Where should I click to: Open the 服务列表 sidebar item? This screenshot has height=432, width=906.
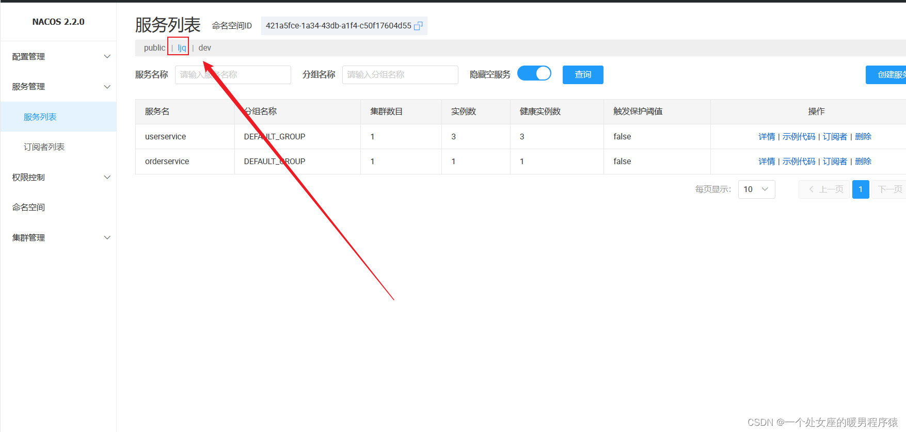[x=58, y=117]
